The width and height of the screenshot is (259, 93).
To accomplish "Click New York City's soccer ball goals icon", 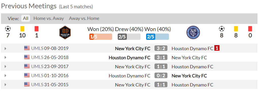I will (x=222, y=29).
